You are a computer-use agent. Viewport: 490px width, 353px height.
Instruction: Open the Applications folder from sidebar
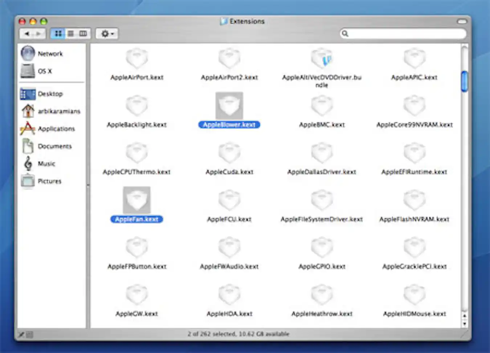56,129
